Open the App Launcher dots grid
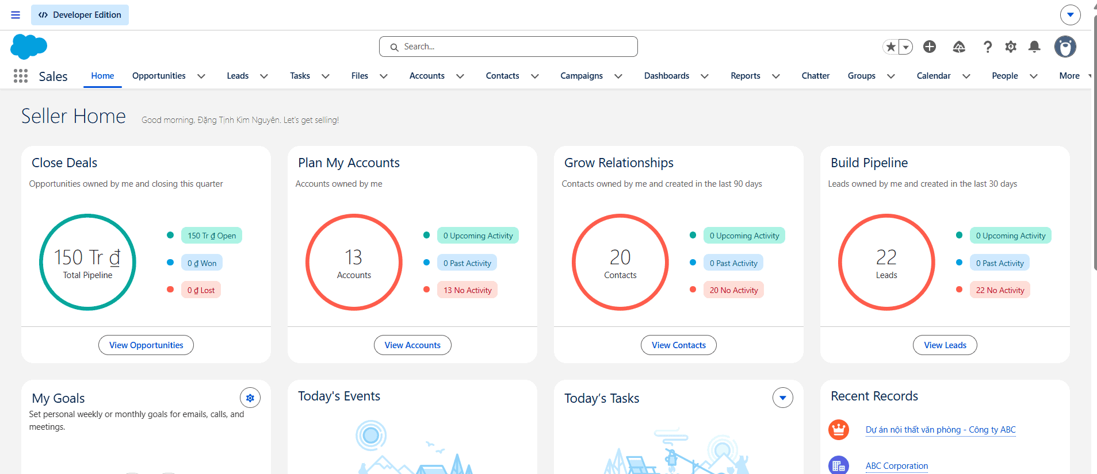1097x474 pixels. point(21,76)
